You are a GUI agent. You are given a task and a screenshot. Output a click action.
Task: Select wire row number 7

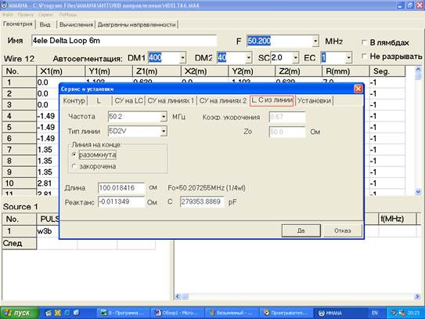pyautogui.click(x=19, y=150)
